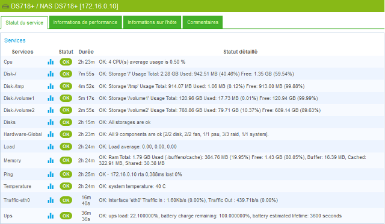Image resolution: width=385 pixels, height=224 pixels.
Task: Click the Traffic-eth0 graph icon
Action: [51, 200]
